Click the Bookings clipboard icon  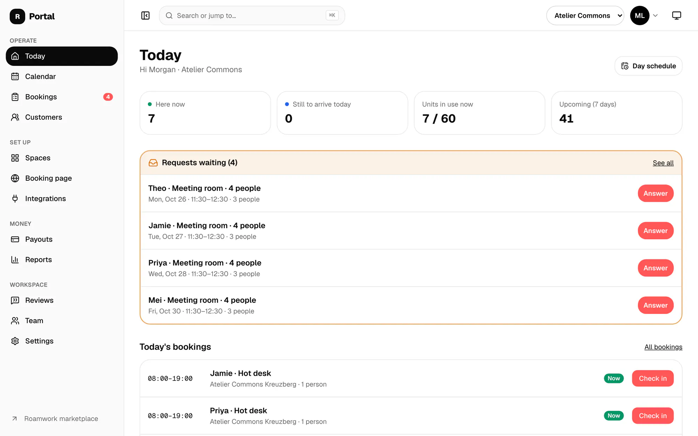pos(15,97)
